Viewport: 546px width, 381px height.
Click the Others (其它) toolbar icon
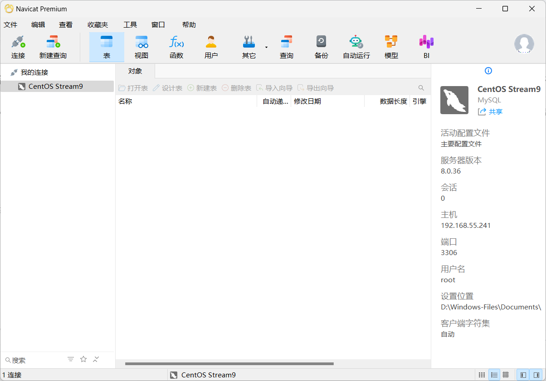click(249, 47)
